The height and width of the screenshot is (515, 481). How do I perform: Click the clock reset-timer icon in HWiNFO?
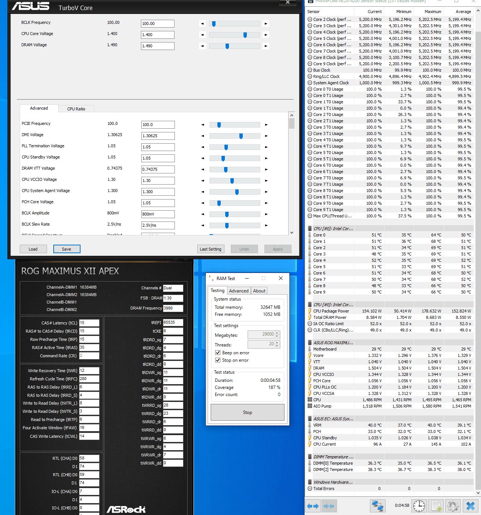(x=419, y=506)
